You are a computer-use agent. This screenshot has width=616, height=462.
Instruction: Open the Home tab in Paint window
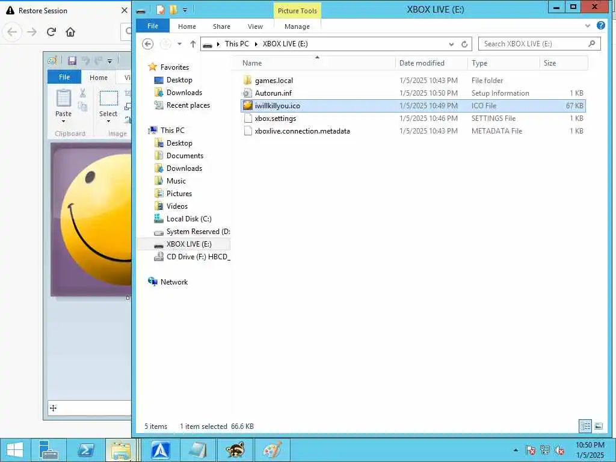coord(98,78)
